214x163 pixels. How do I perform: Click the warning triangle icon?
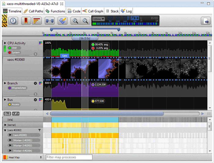(5, 21)
